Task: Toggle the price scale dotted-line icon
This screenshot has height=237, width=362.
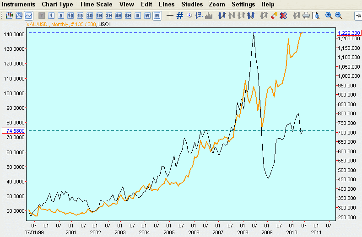Action: point(199,16)
